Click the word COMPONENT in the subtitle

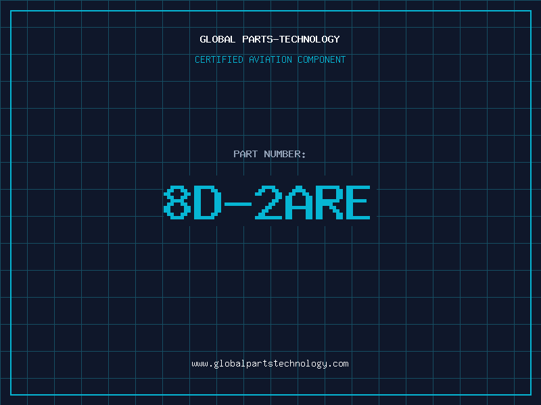tap(322, 59)
